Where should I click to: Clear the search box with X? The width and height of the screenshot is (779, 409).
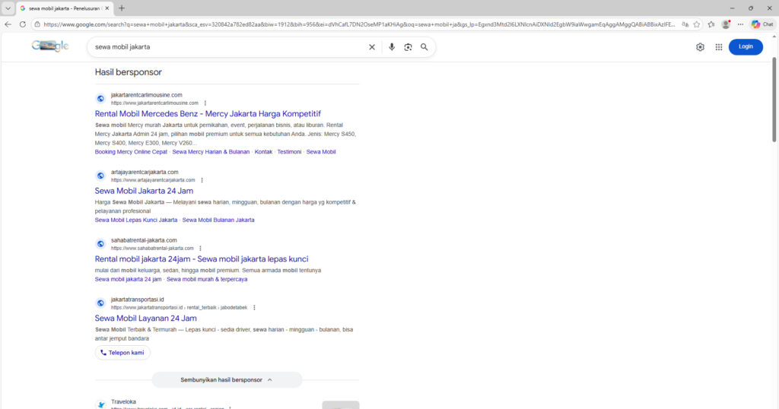point(372,47)
